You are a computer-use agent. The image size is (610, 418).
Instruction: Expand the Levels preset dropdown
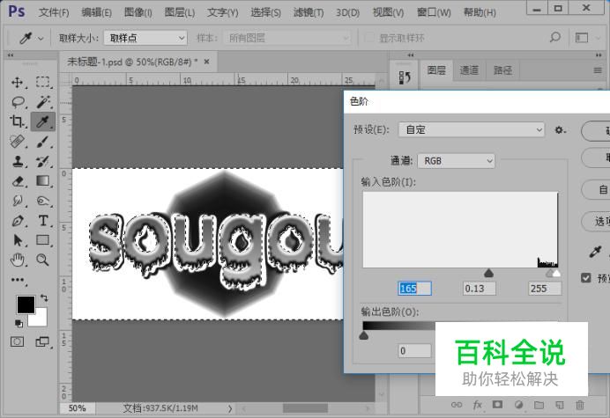(471, 129)
